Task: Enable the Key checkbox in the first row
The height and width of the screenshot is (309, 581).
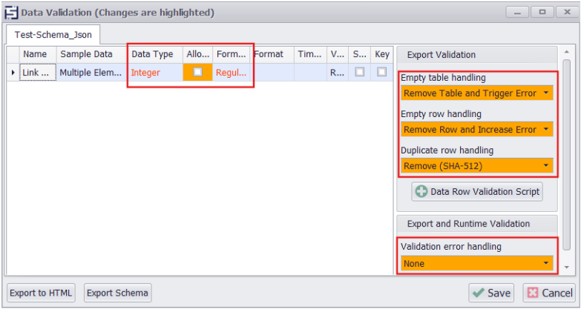Action: coord(381,72)
